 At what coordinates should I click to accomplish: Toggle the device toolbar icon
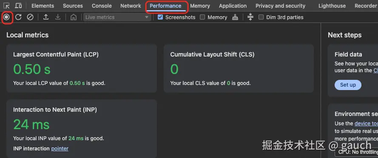click(x=18, y=6)
